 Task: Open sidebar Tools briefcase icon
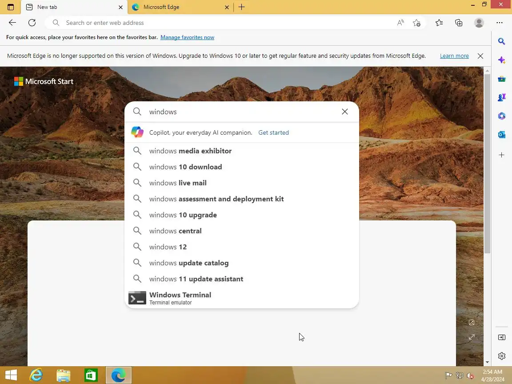501,79
